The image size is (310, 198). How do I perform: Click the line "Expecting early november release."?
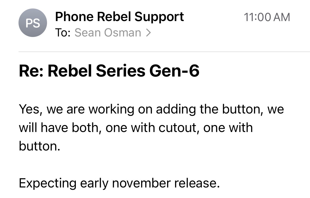coord(119,183)
